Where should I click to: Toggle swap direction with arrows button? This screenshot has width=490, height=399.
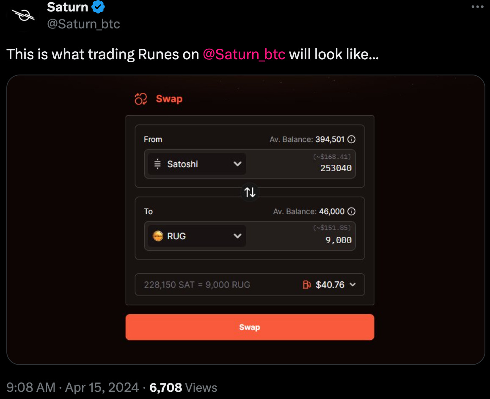tap(250, 192)
